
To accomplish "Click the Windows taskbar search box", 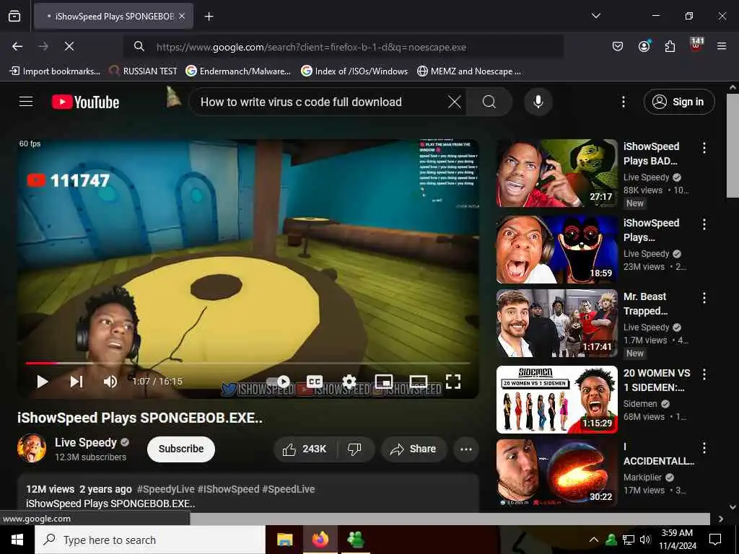I will click(150, 540).
